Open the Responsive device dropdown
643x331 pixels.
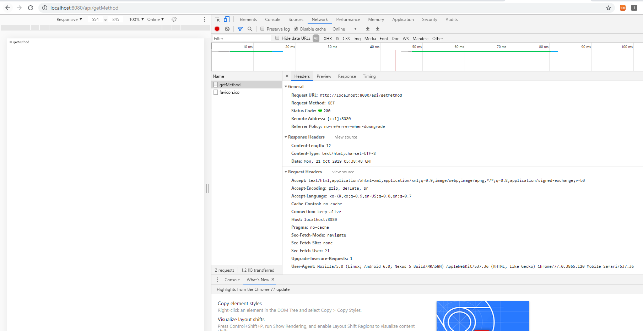tap(69, 20)
